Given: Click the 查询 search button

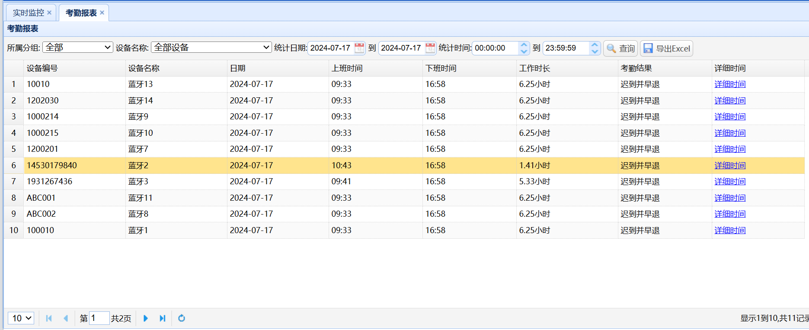Looking at the screenshot, I should tap(620, 48).
